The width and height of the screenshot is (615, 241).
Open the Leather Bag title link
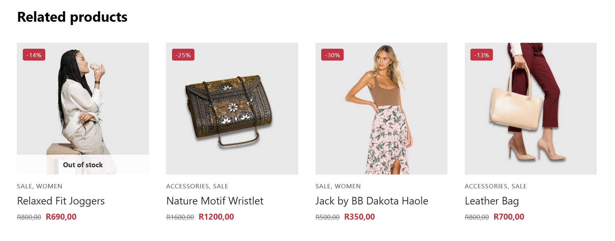click(492, 201)
